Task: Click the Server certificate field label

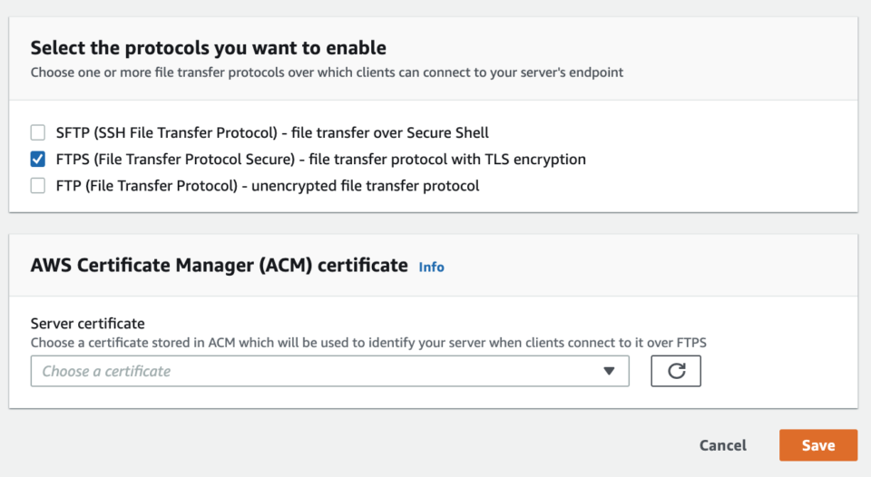Action: coord(88,324)
